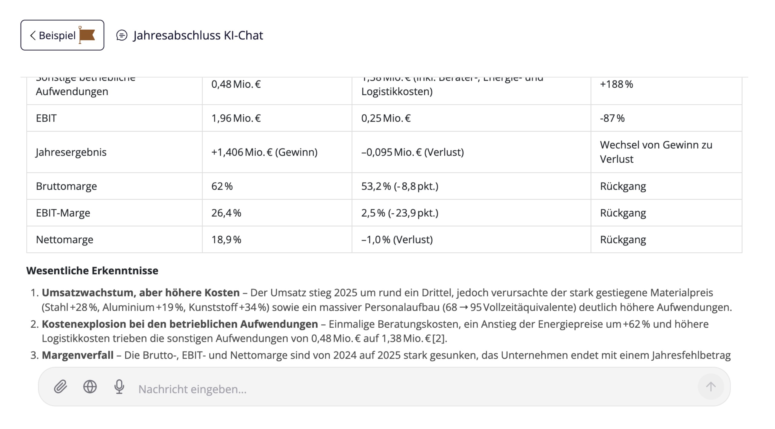Click the Jahresergebnis row label
Image resolution: width=775 pixels, height=429 pixels.
[x=71, y=152]
